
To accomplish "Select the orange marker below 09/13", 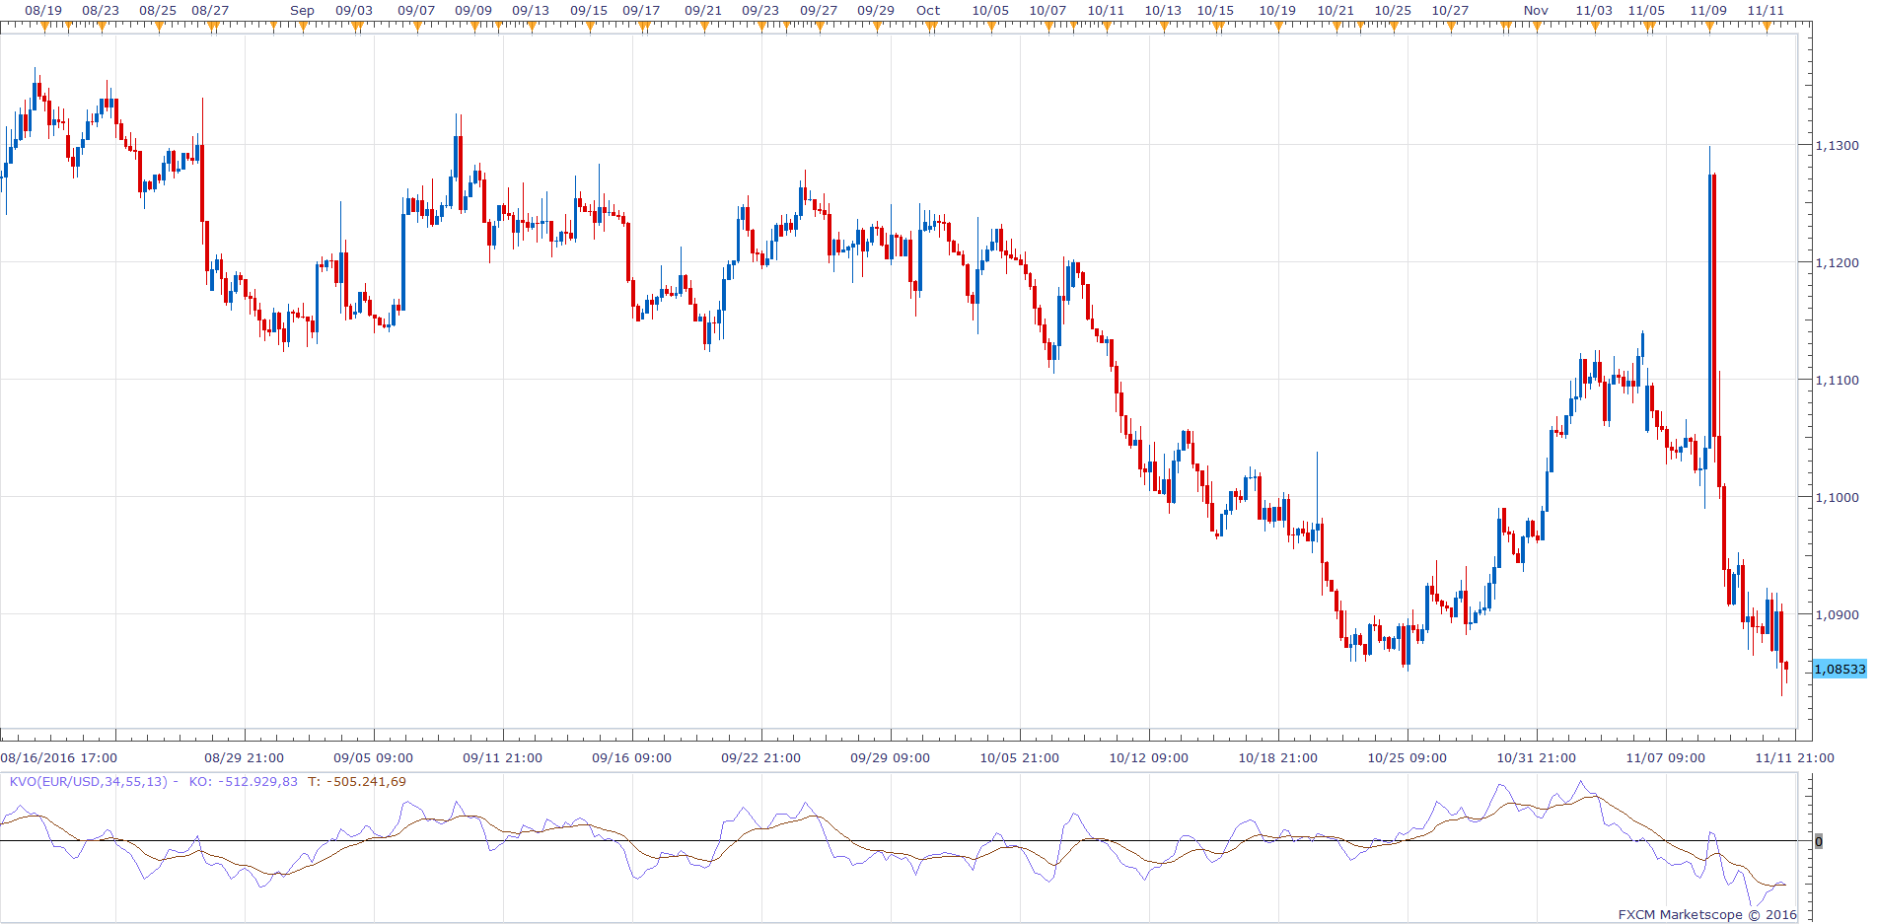I will click(532, 27).
